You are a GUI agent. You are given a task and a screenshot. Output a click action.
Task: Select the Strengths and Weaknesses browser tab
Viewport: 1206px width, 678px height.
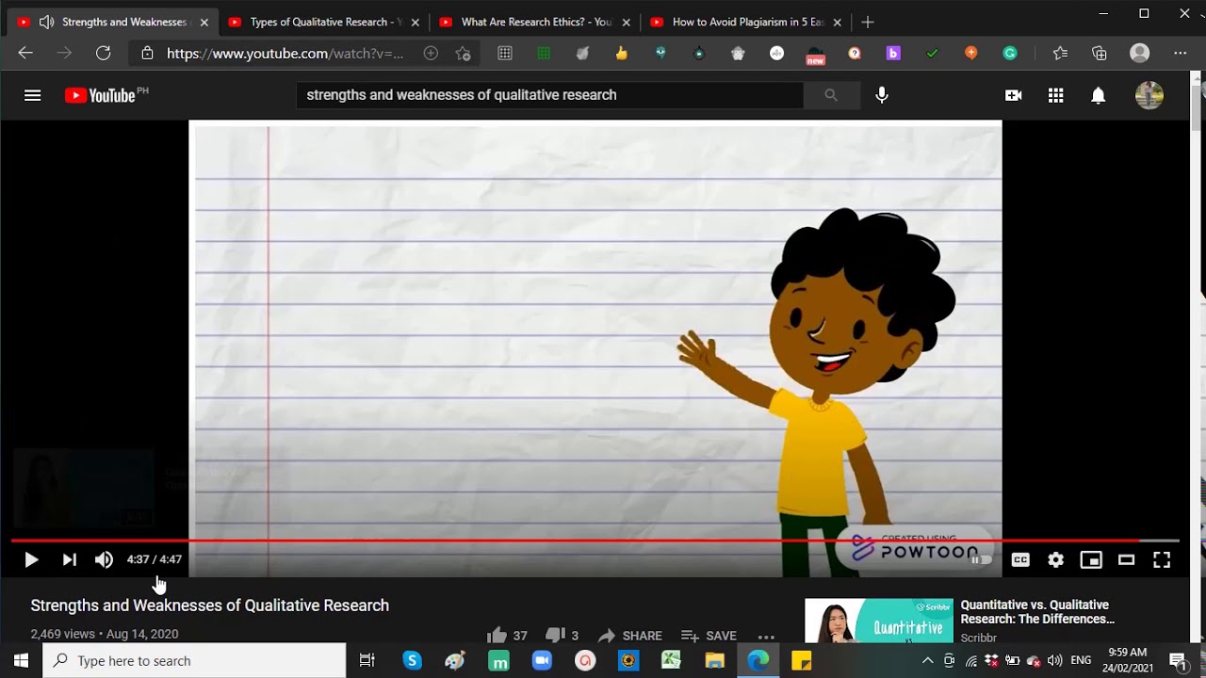click(113, 23)
